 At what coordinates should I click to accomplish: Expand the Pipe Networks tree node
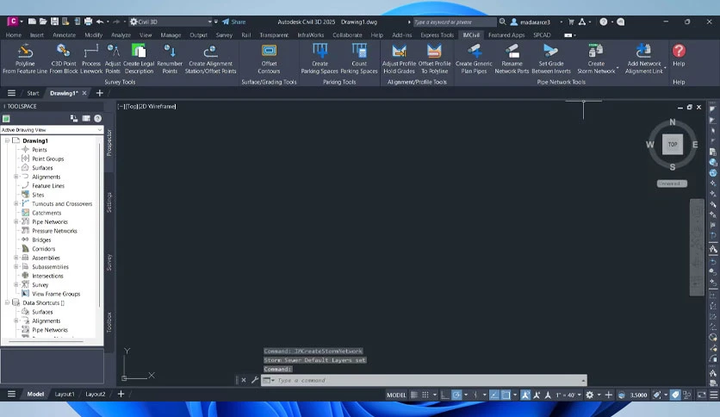click(x=16, y=221)
